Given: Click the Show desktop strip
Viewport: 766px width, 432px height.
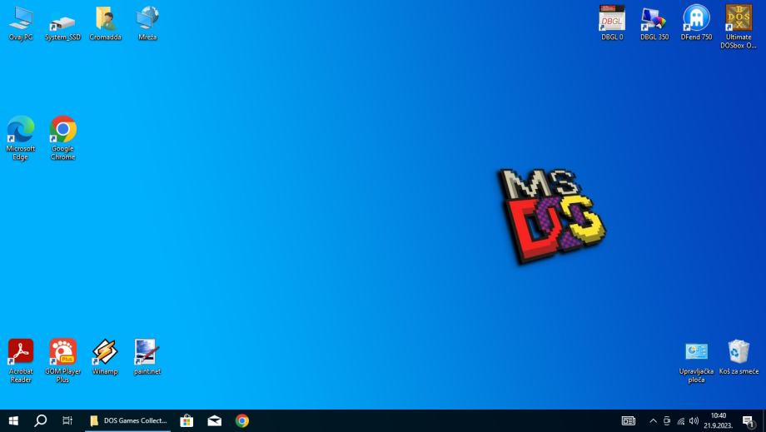Looking at the screenshot, I should (x=764, y=421).
